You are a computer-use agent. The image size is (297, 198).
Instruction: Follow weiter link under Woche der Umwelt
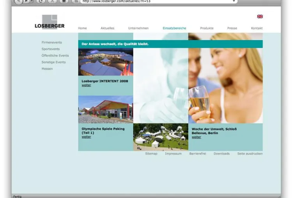pyautogui.click(x=196, y=137)
